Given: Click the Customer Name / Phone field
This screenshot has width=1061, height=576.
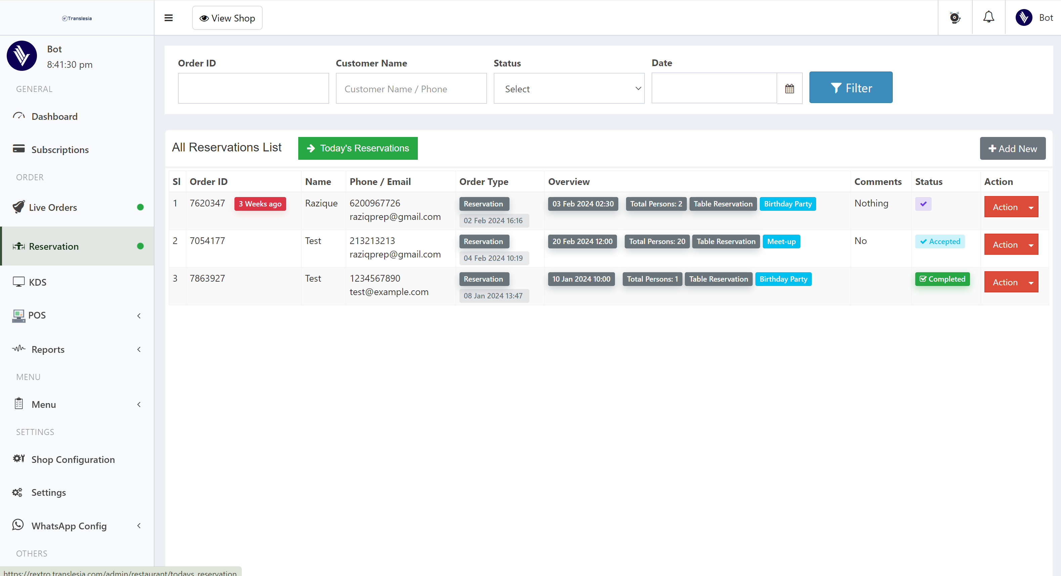Looking at the screenshot, I should pos(411,89).
